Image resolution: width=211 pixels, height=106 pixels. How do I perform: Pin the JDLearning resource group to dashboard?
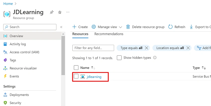pos(52,12)
